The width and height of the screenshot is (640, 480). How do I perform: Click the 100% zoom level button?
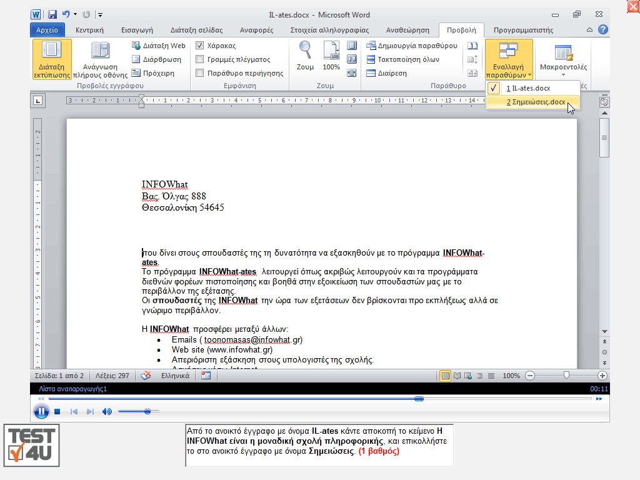click(511, 376)
